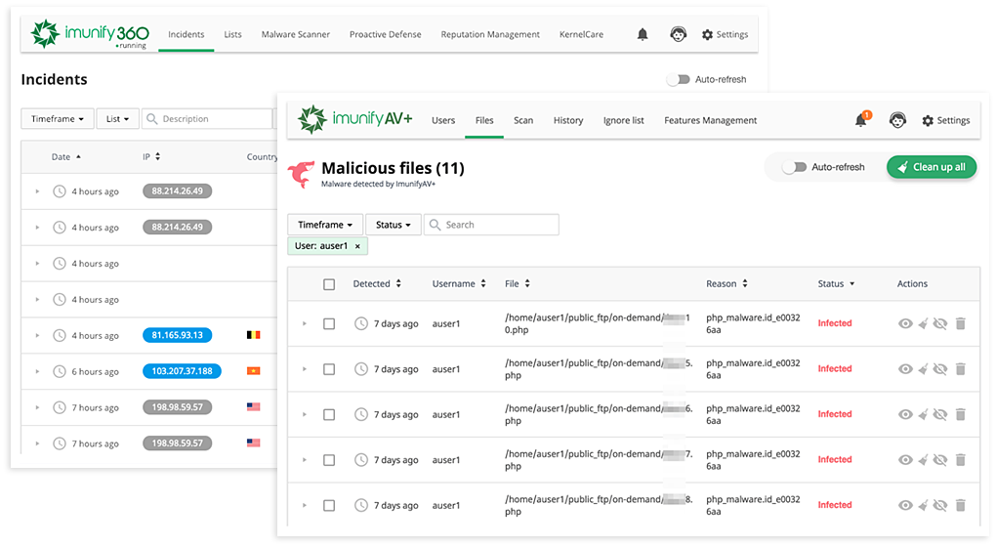
Task: Click the ImunifyAV+ notification bell icon
Action: [860, 120]
